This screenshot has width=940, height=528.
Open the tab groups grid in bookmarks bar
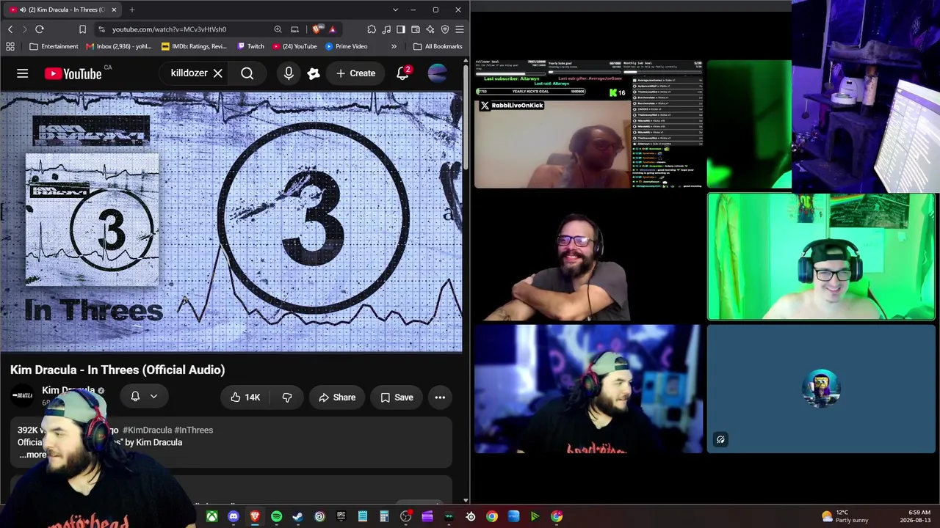[x=10, y=46]
